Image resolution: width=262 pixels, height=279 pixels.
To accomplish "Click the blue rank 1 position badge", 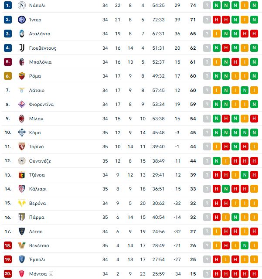I will tap(8, 5).
